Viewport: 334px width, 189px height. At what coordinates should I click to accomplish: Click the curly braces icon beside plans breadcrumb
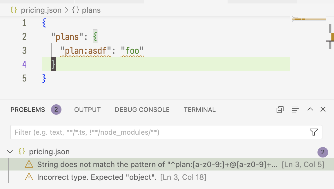point(76,10)
